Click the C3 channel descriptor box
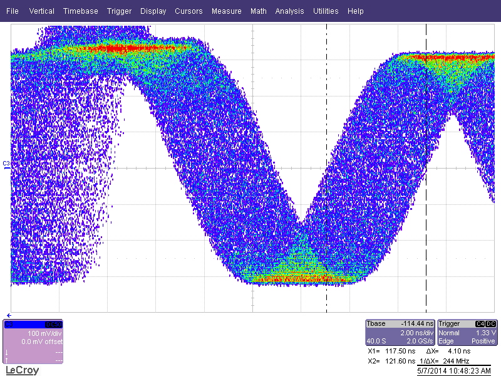Screen dimensions: 501x376 coord(33,342)
